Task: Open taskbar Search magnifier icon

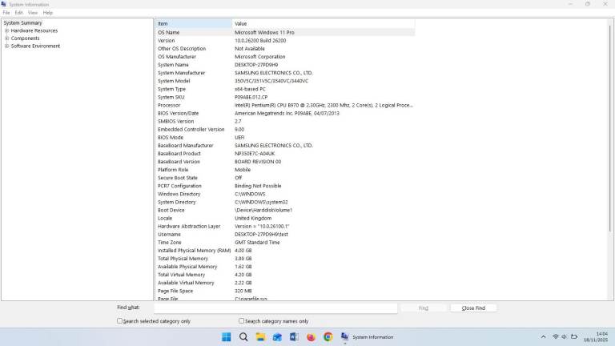Action: coord(243,337)
